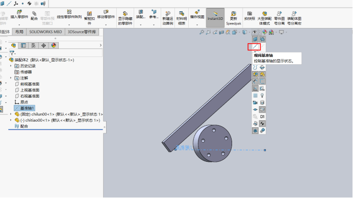The width and height of the screenshot is (353, 198).
Task: Select 传感器 (Sensors) tree item
Action: pyautogui.click(x=23, y=72)
